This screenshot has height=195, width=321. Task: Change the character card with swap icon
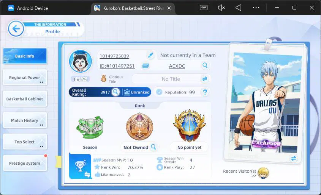[293, 159]
